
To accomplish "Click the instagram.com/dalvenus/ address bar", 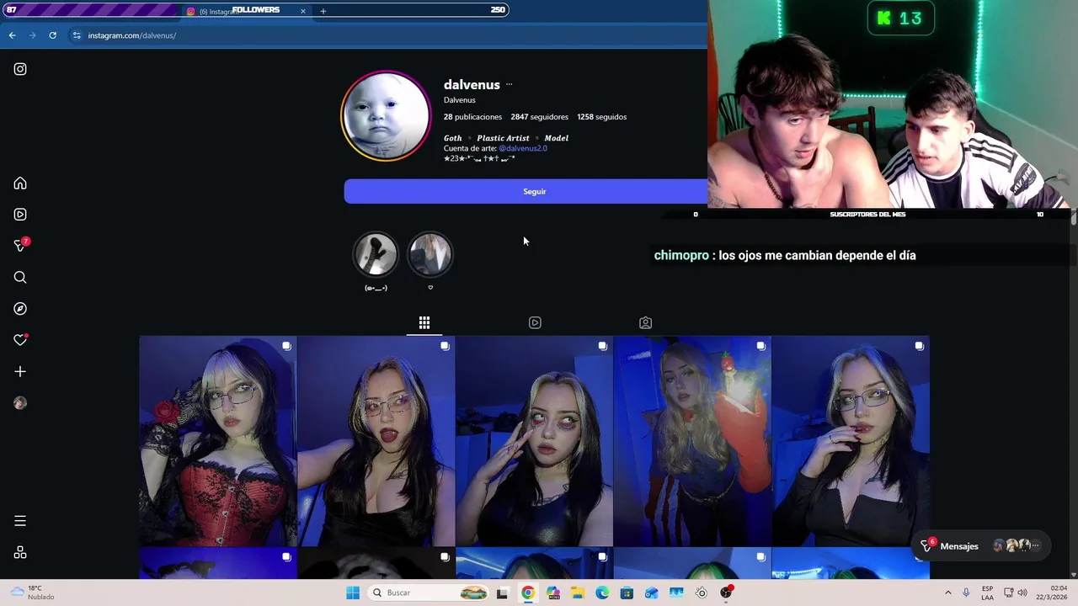I will (131, 35).
